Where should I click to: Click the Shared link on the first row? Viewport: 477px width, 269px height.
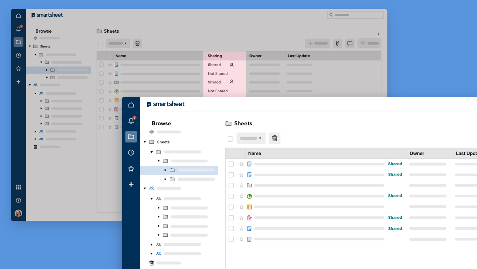point(395,164)
